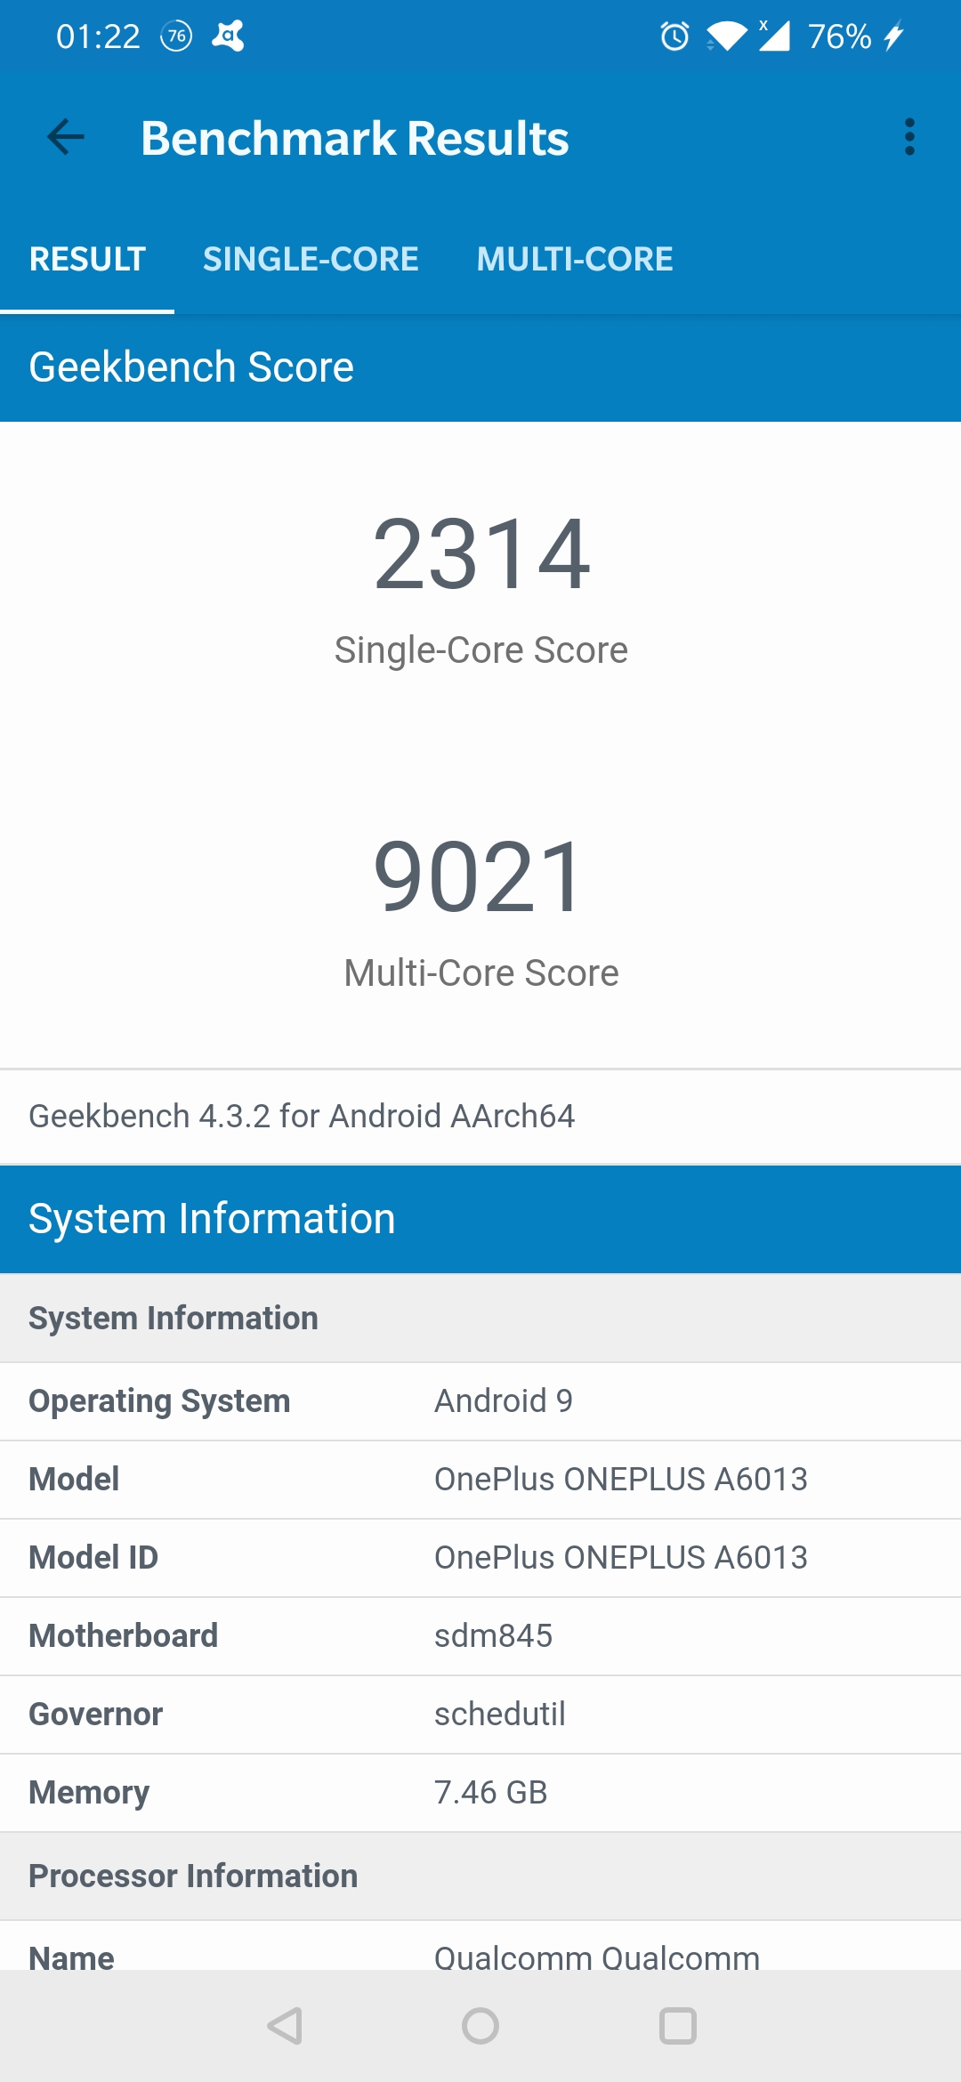Tap the 76% battery percentage
The width and height of the screenshot is (961, 2082).
click(x=839, y=36)
